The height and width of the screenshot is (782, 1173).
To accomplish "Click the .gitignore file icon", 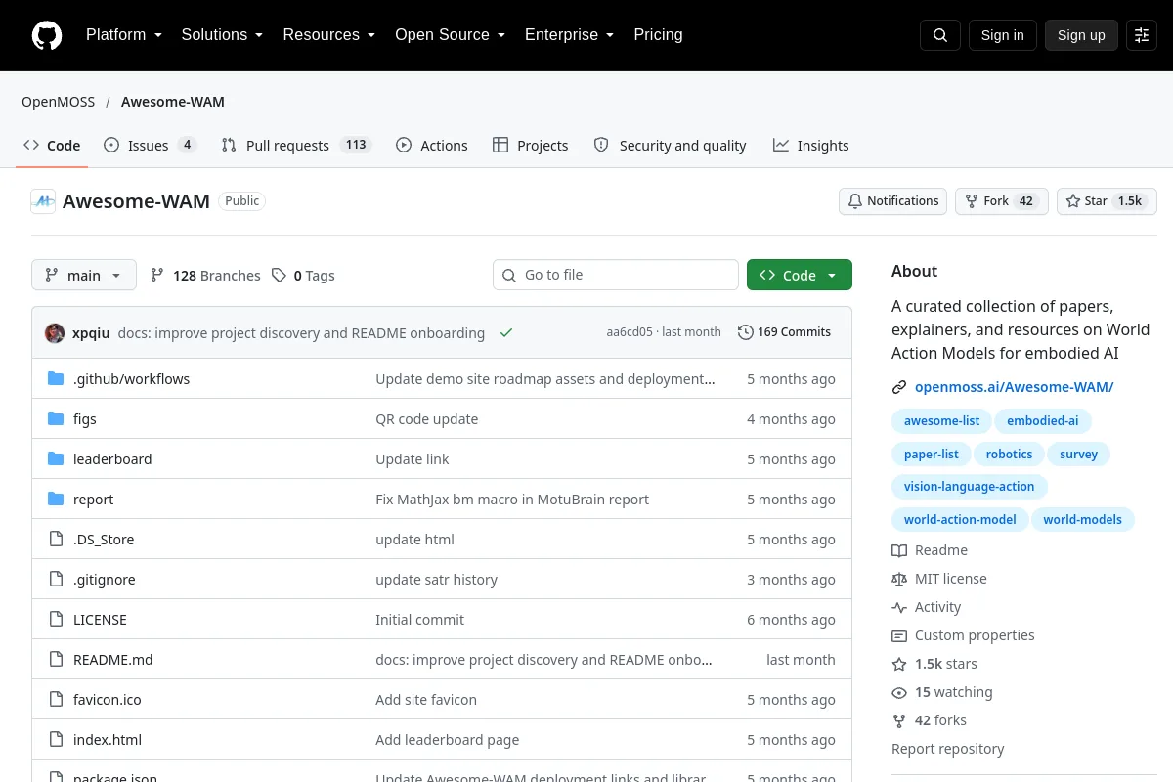I will coord(56,580).
